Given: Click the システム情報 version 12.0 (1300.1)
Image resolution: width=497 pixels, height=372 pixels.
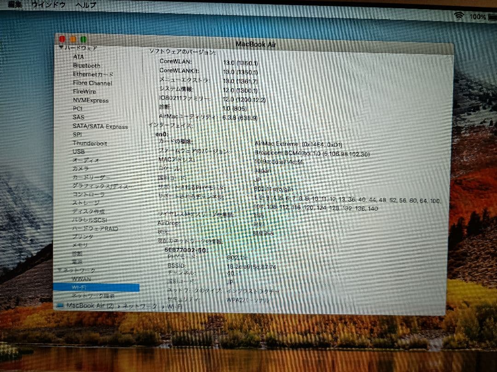Looking at the screenshot, I should (x=240, y=90).
